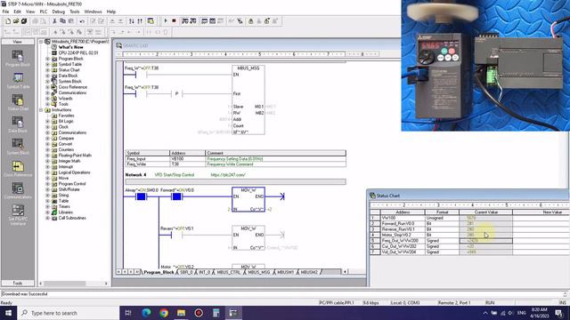Switch to the SBR_0 tab
The width and height of the screenshot is (570, 320).
pyautogui.click(x=186, y=272)
